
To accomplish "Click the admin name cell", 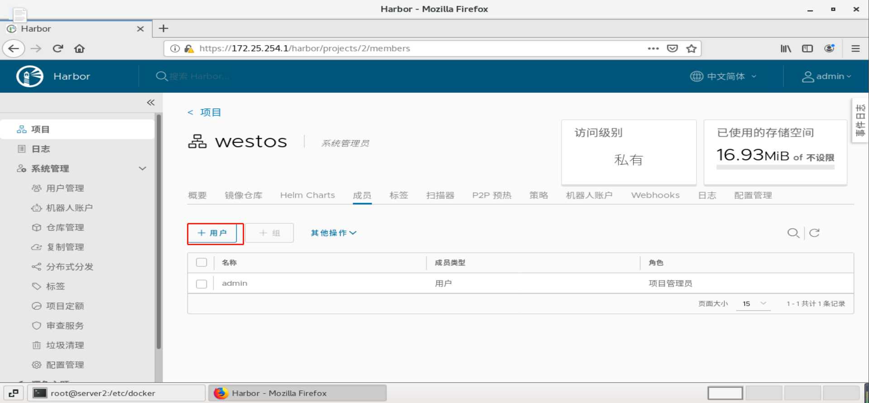I will 235,284.
